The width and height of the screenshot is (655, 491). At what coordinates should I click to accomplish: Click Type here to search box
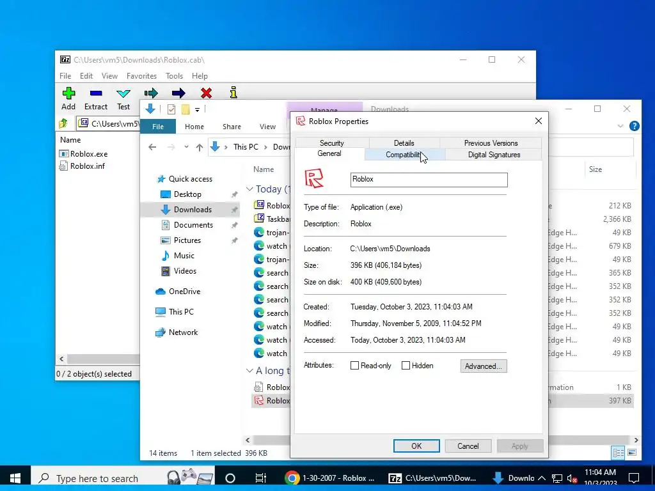coord(123,478)
